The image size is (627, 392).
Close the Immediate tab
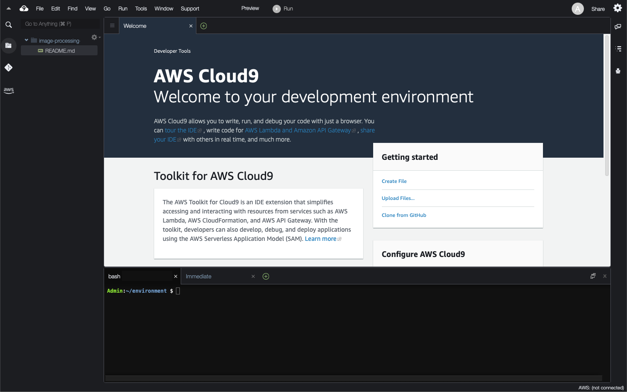click(253, 277)
